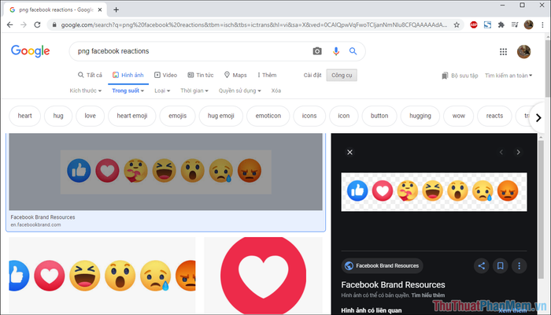551x315 pixels.
Task: Select the icons chip
Action: click(309, 116)
